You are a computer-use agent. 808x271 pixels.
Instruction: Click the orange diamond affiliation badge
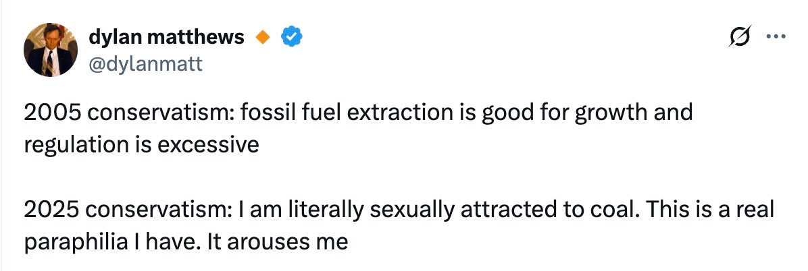(262, 38)
